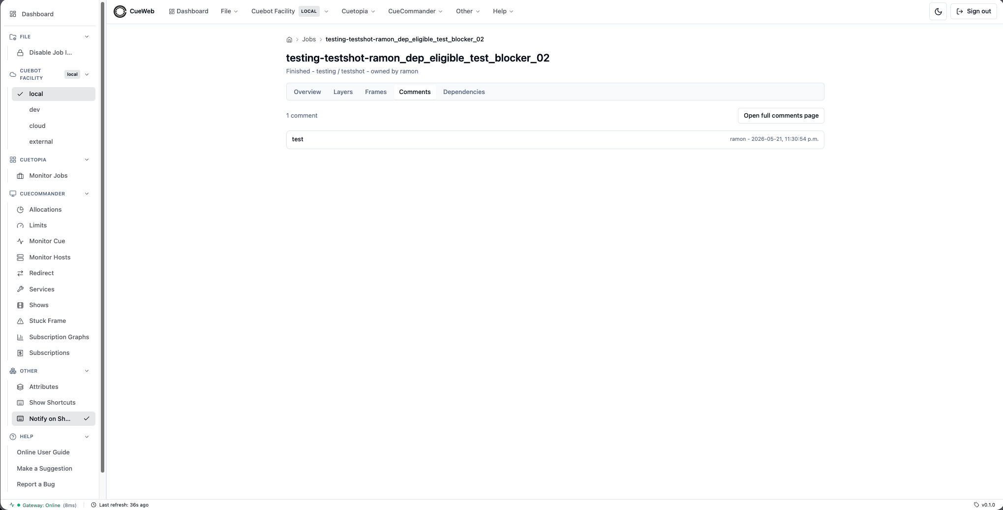The width and height of the screenshot is (1003, 510).
Task: Go to Jobs in the breadcrumb
Action: pos(309,39)
